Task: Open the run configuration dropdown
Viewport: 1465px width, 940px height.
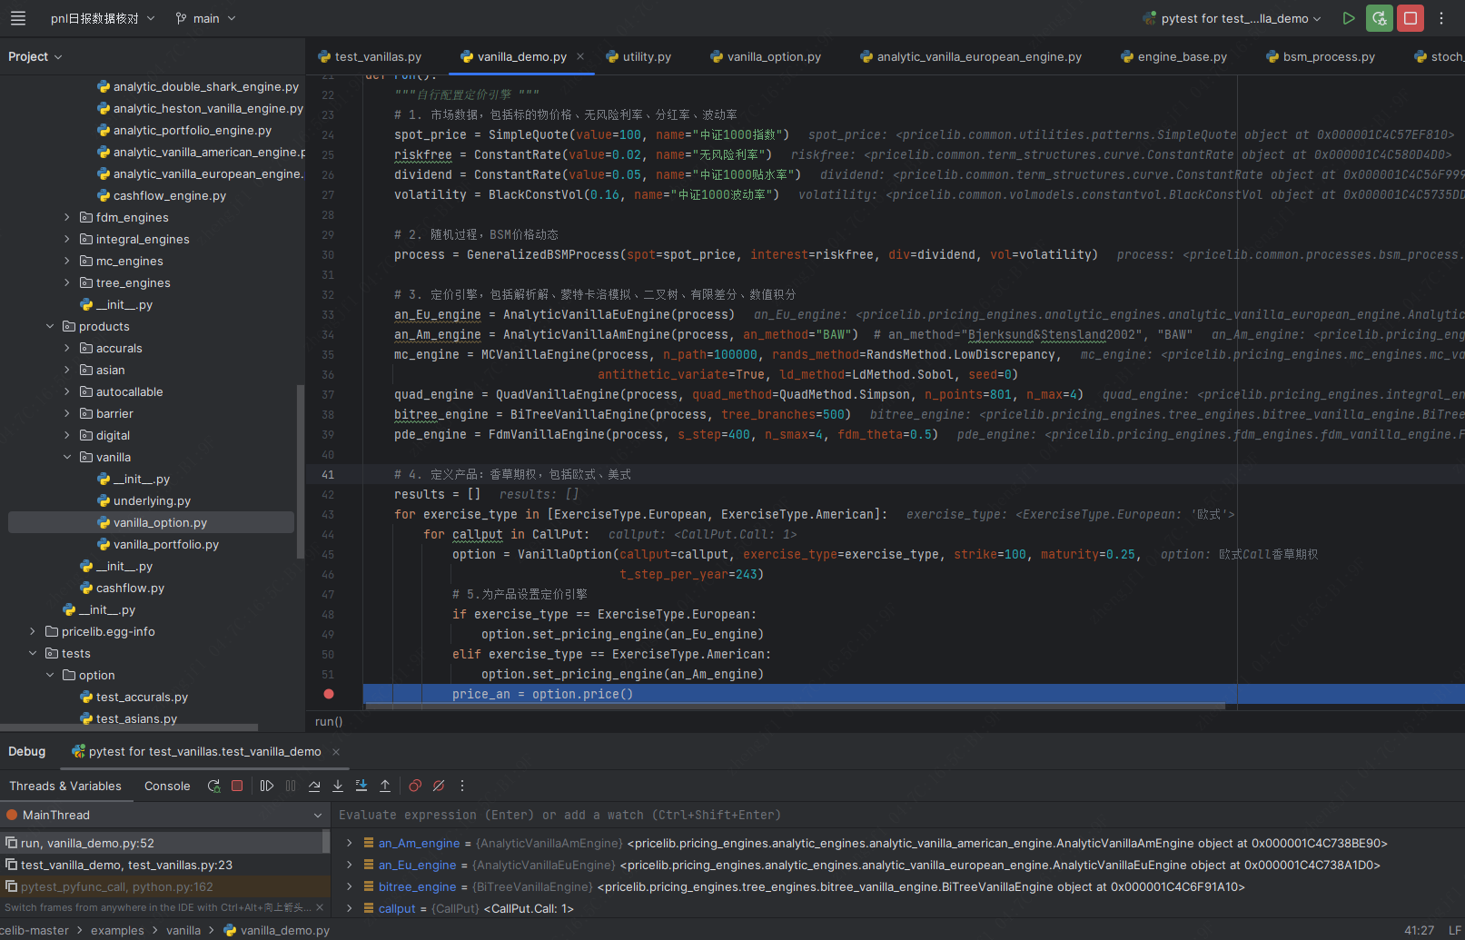Action: (x=1232, y=18)
